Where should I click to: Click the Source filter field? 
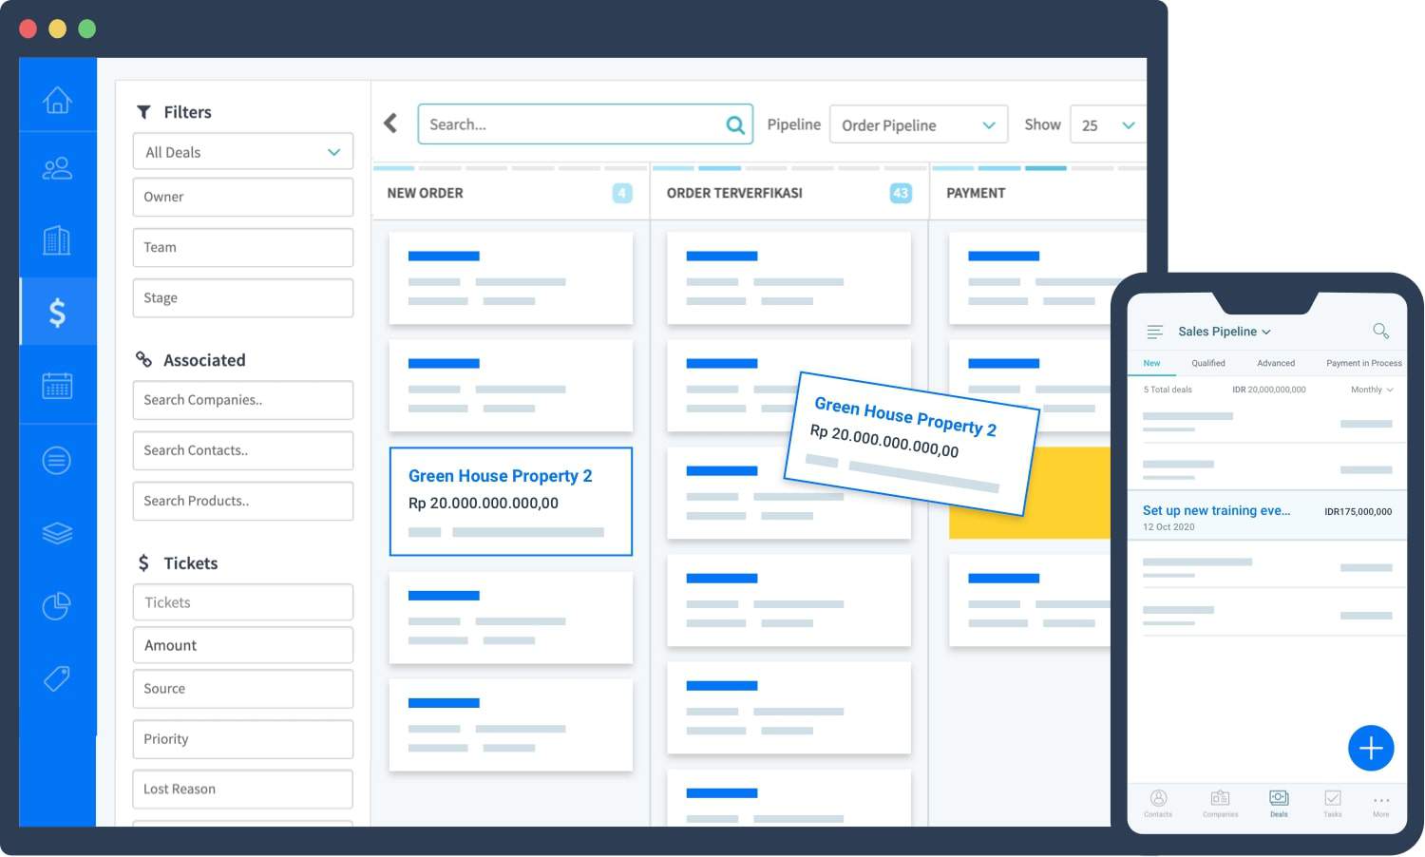pos(243,689)
